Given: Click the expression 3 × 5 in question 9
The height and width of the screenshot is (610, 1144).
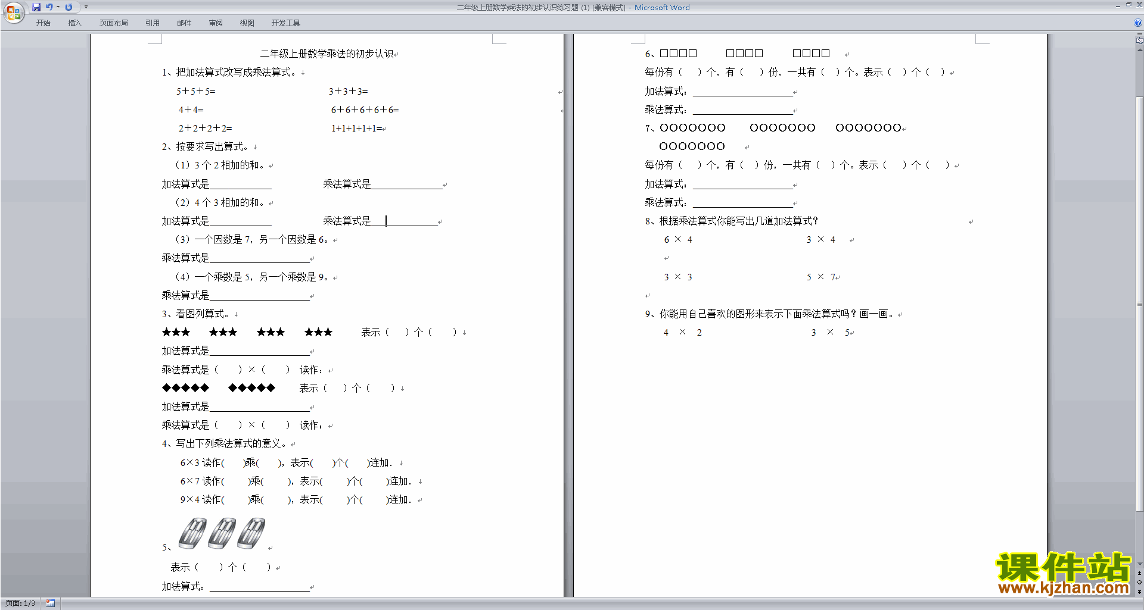Looking at the screenshot, I should (830, 332).
